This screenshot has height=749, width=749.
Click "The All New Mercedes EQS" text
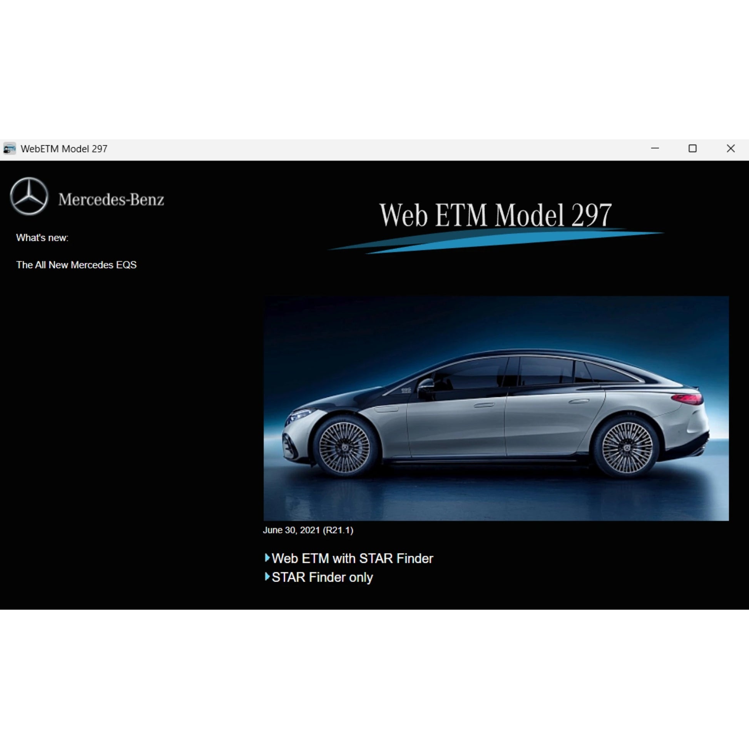pos(76,265)
